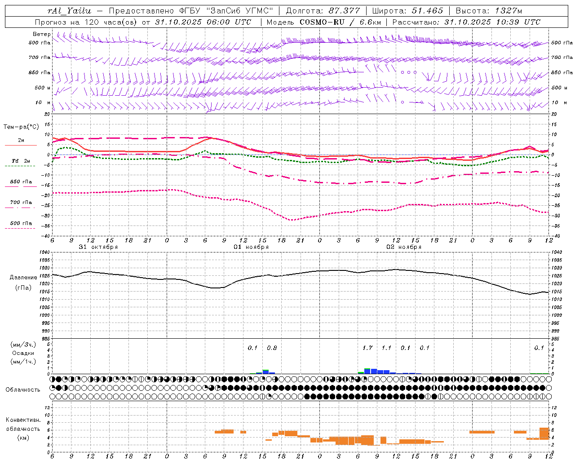Click the Td 2м legend entry

(x=21, y=161)
